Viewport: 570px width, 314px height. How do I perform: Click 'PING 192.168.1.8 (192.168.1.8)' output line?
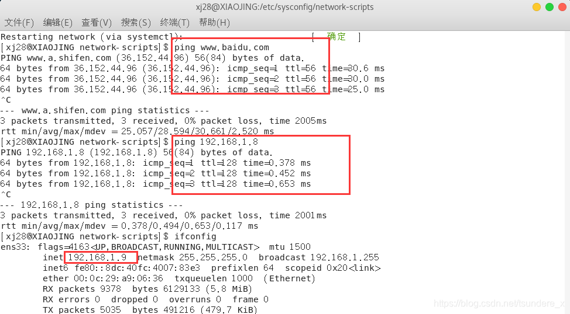coord(137,153)
